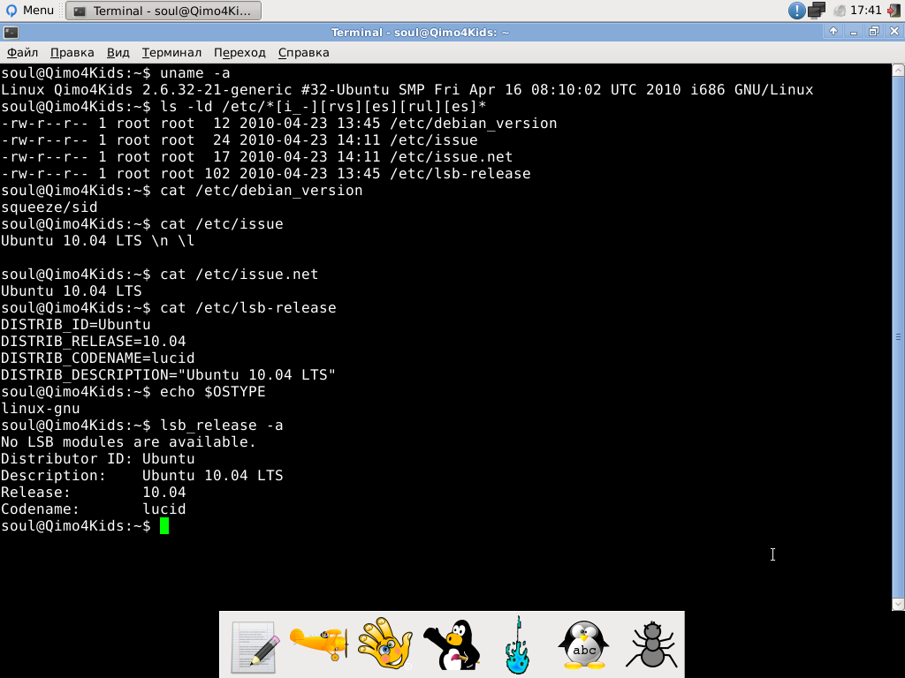Close the Terminal window

point(894,32)
